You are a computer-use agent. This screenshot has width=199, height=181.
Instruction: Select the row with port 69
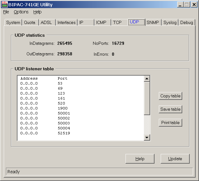pos(81,88)
